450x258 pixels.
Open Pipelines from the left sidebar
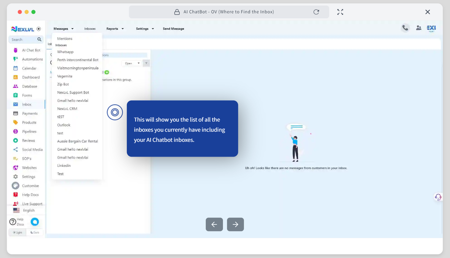pyautogui.click(x=29, y=132)
